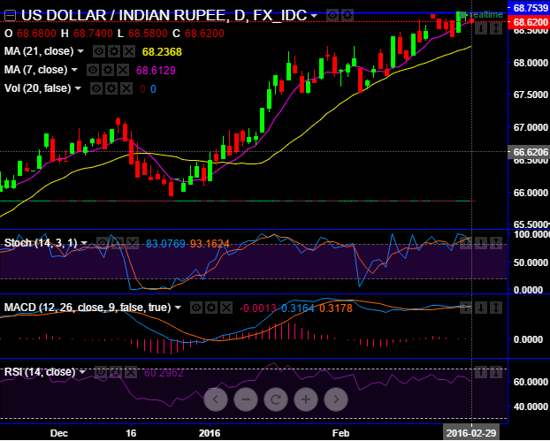Open MA (7, close) settings gear
Screen dimensions: 550x441
click(108, 70)
